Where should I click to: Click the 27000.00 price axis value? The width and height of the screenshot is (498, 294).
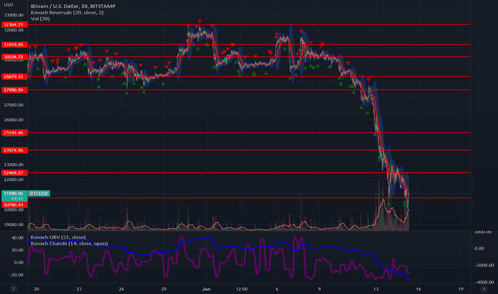(x=14, y=105)
